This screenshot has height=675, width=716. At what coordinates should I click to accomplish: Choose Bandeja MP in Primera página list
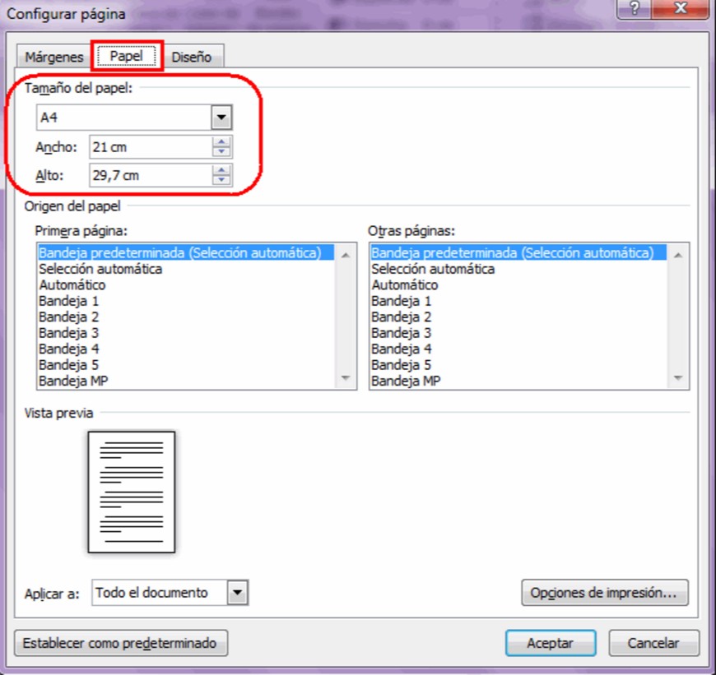tap(186, 381)
